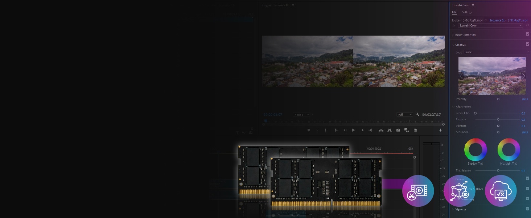This screenshot has width=531, height=218.
Task: Click the Play button in Program monitor
Action: [353, 130]
